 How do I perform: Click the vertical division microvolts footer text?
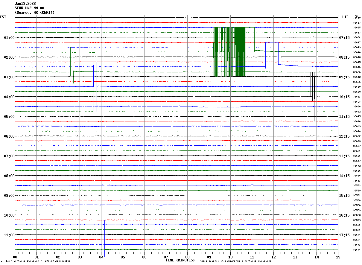tap(38, 261)
